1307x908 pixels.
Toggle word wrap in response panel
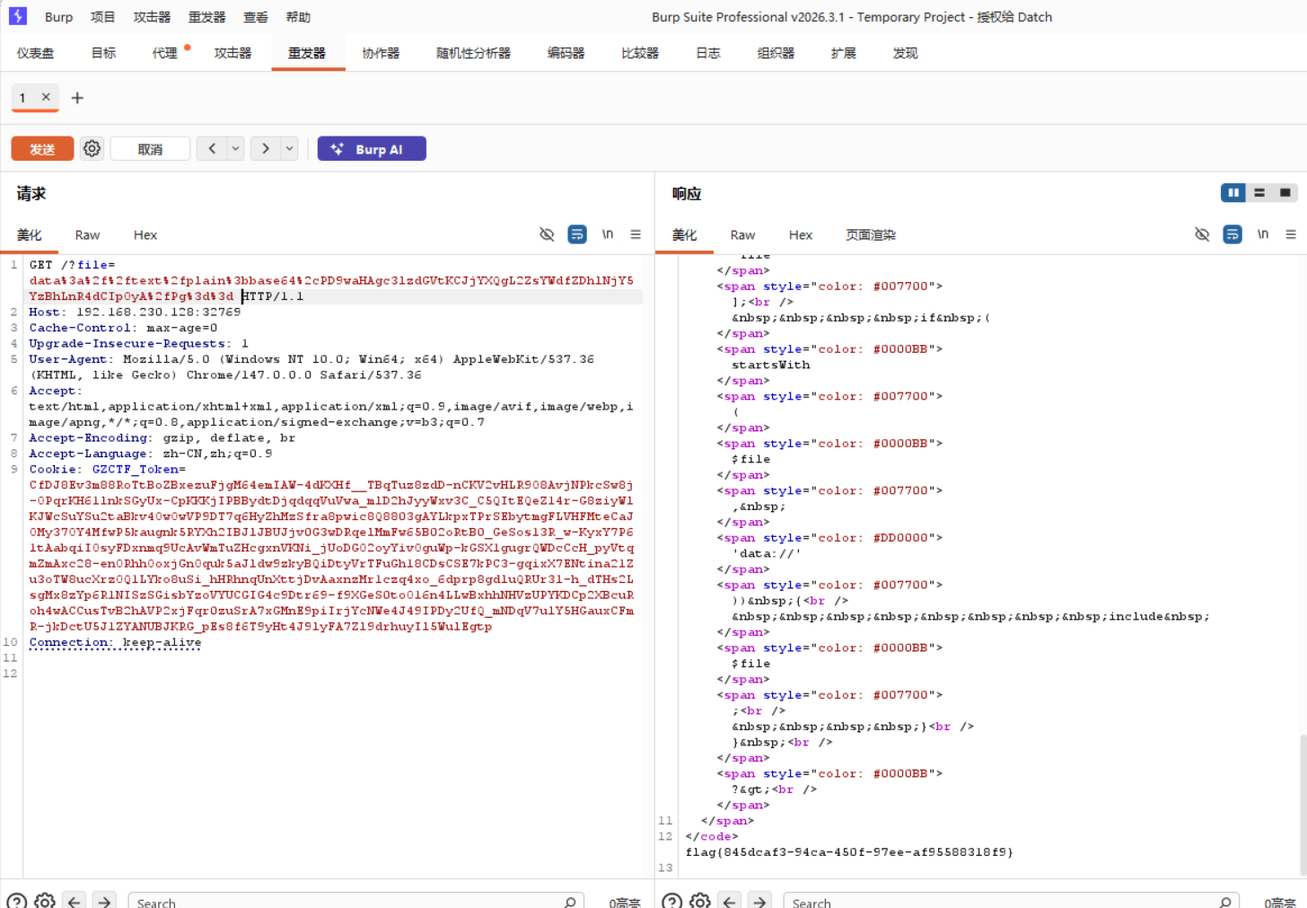(1232, 234)
